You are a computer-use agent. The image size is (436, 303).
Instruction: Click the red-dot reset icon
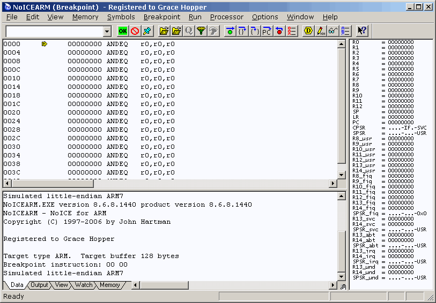point(279,31)
